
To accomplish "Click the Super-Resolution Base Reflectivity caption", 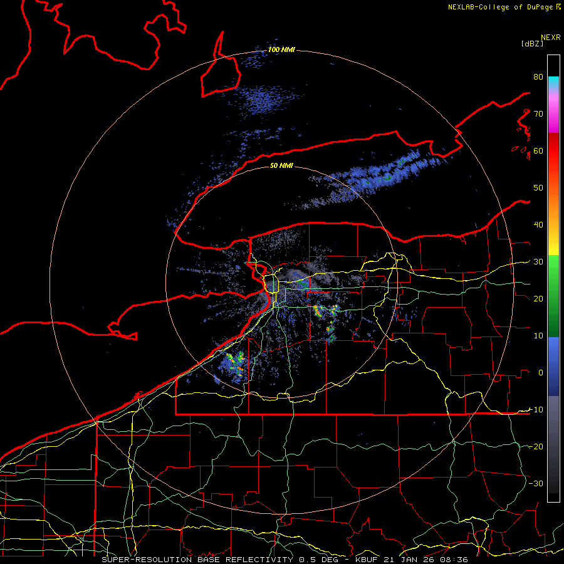I will pyautogui.click(x=197, y=560).
